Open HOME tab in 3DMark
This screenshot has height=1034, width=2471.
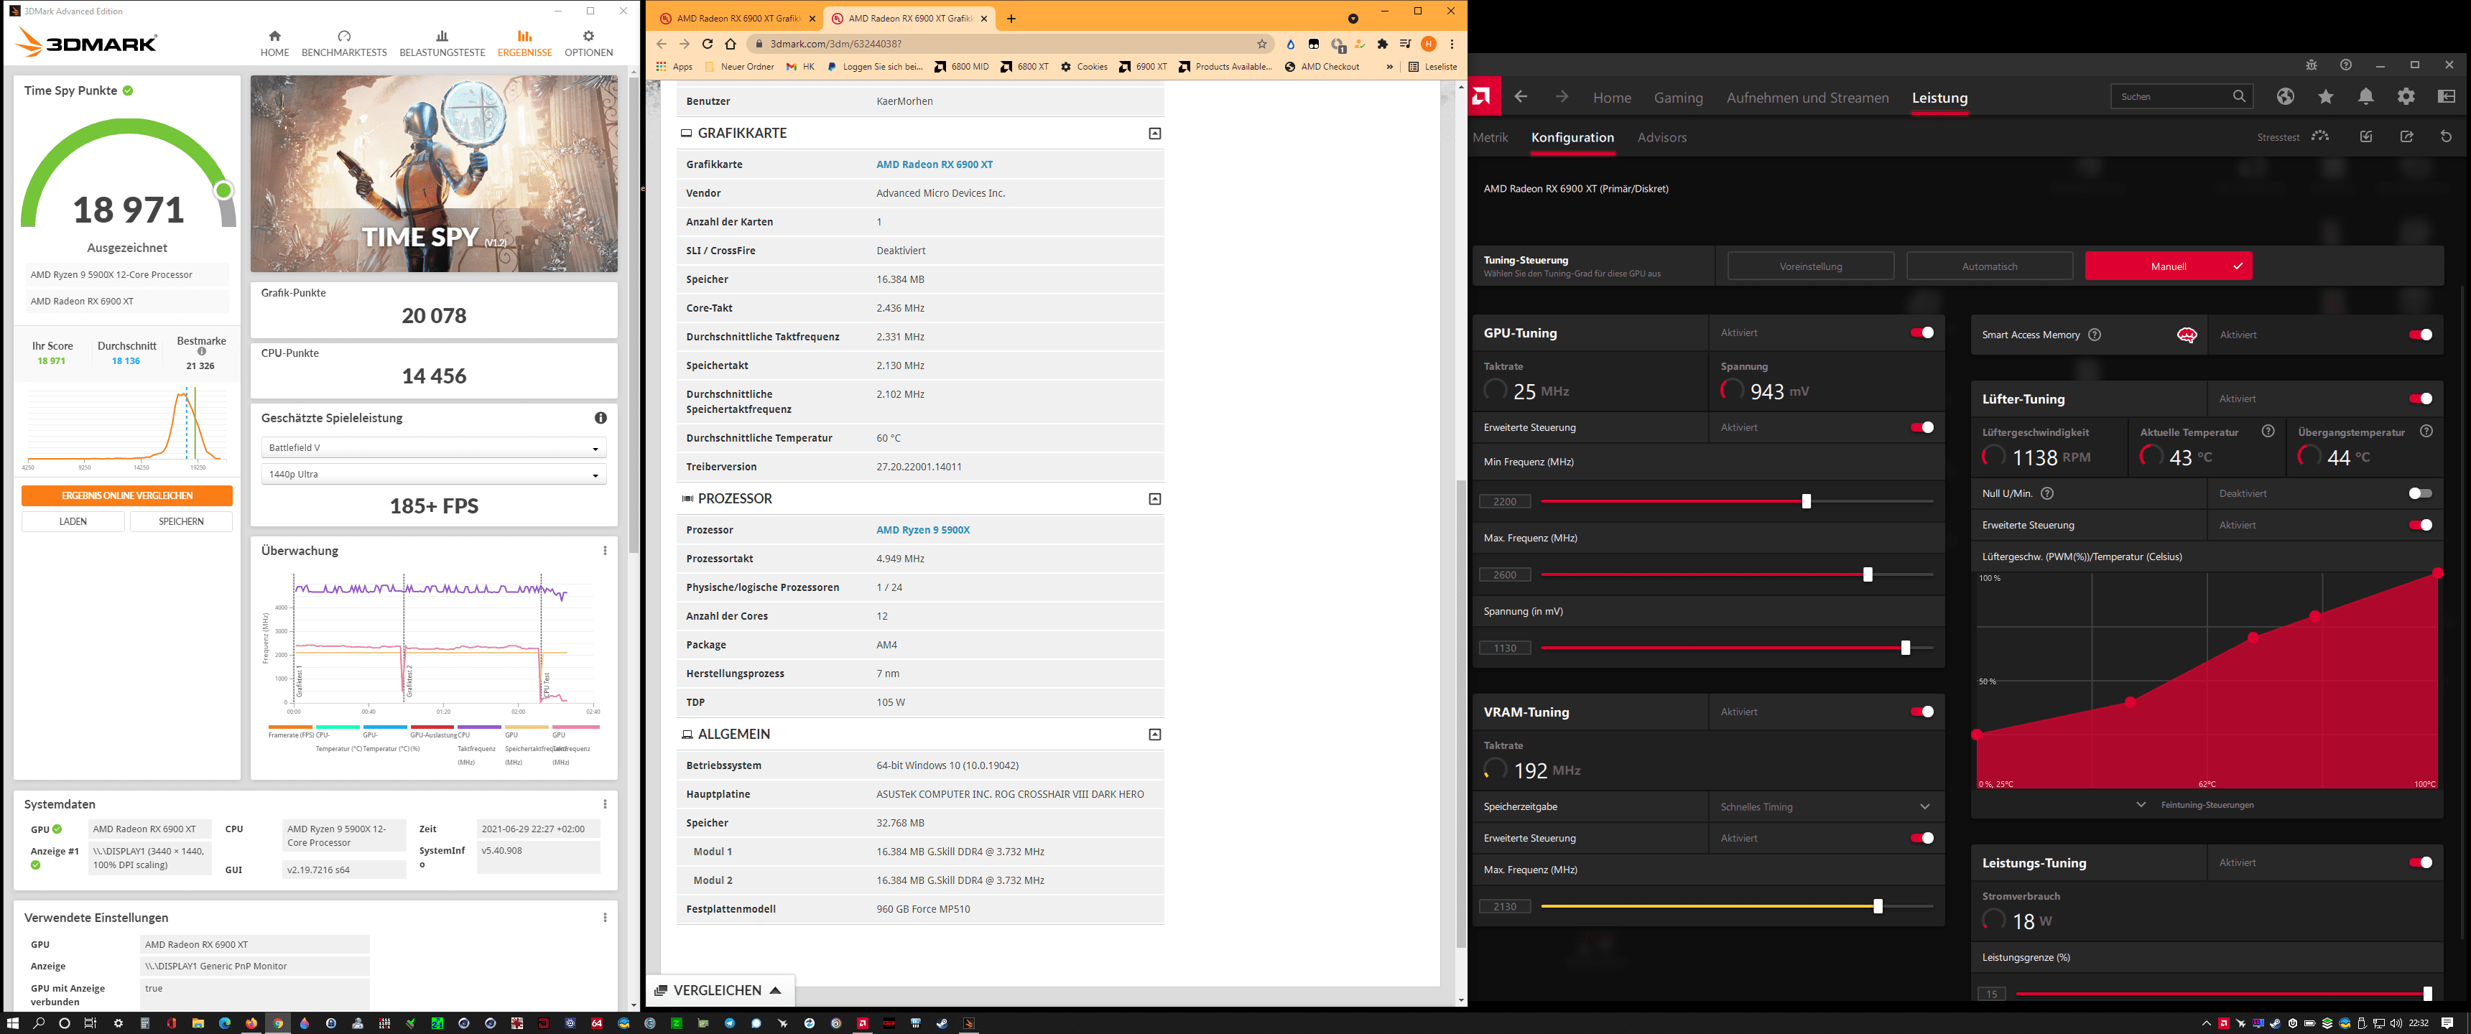pos(274,43)
